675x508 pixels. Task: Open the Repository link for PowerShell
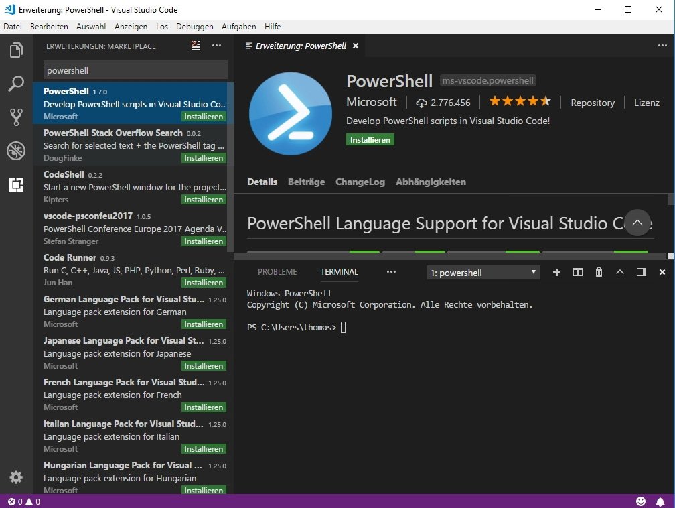point(592,103)
